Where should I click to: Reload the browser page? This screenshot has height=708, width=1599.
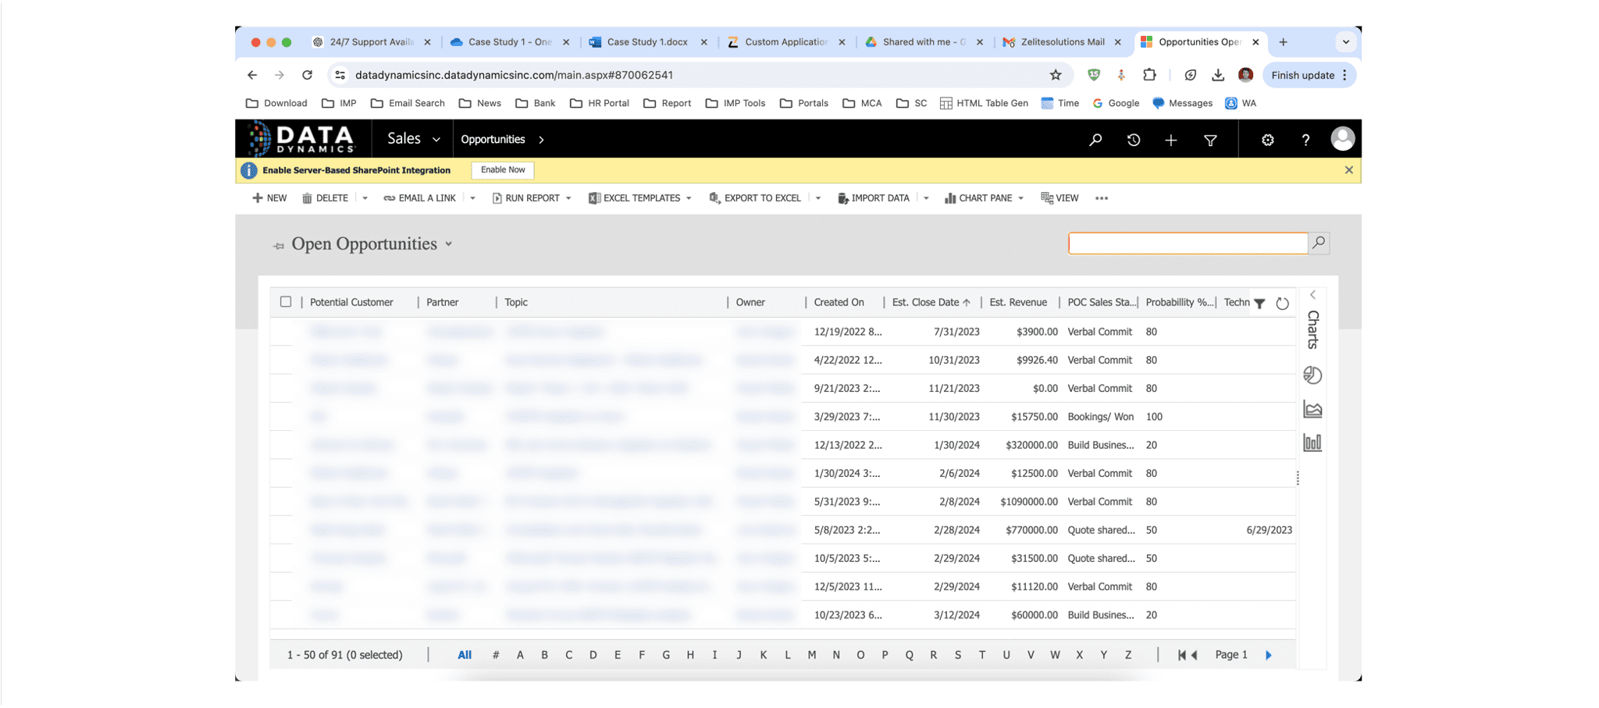(307, 75)
